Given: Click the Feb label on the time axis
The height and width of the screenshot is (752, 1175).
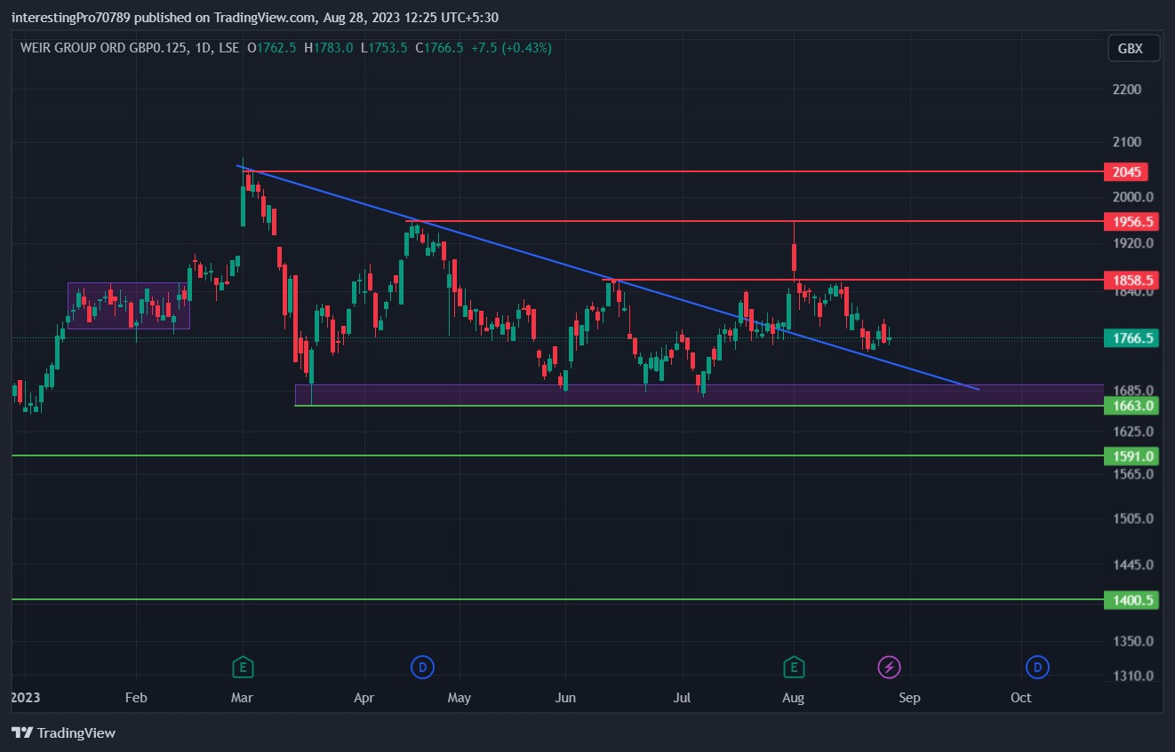Looking at the screenshot, I should point(136,698).
